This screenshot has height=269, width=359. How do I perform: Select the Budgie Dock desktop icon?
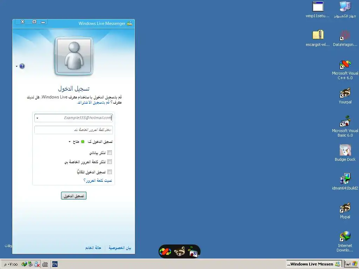345,153
